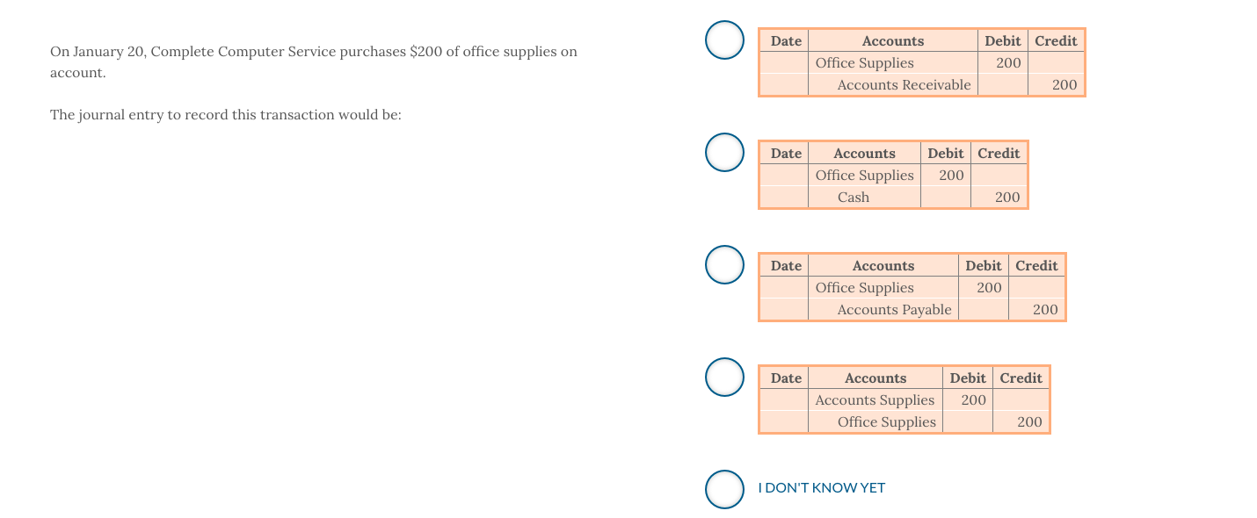Click the Debit header of the second table
The image size is (1257, 518).
coord(945,152)
